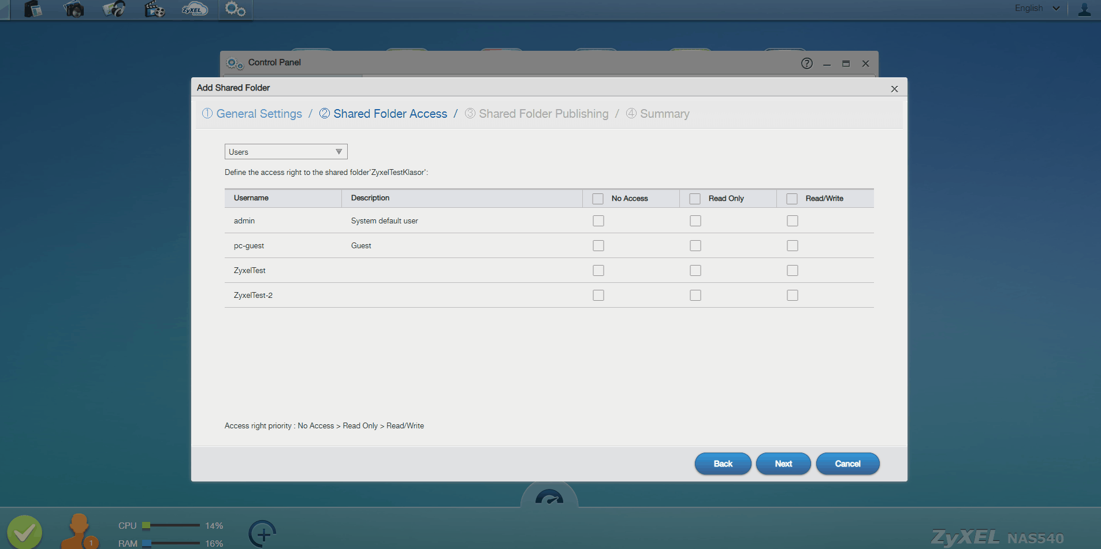Set No Access for pc-guest user
This screenshot has height=549, width=1101.
coord(598,246)
